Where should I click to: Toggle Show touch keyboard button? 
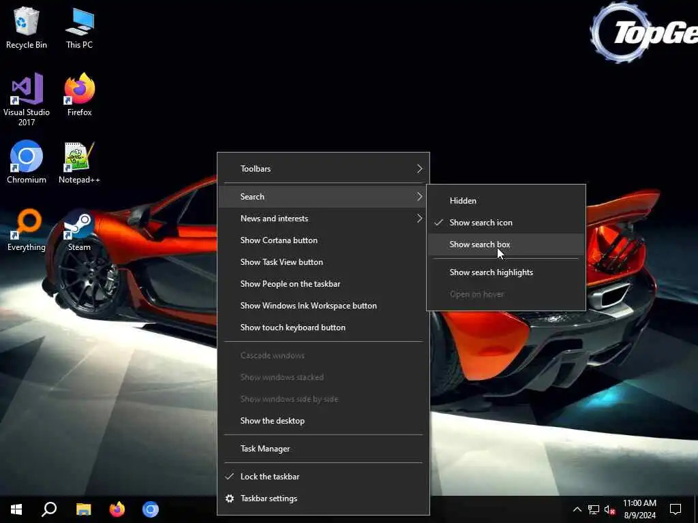point(323,328)
